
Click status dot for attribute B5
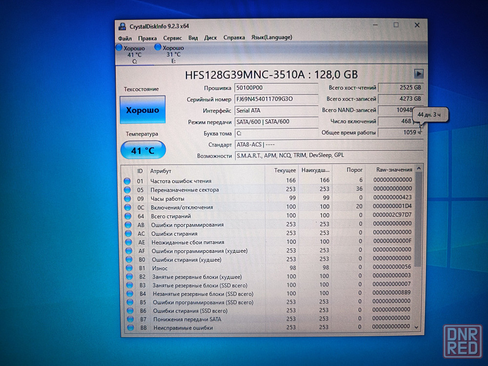(x=130, y=302)
